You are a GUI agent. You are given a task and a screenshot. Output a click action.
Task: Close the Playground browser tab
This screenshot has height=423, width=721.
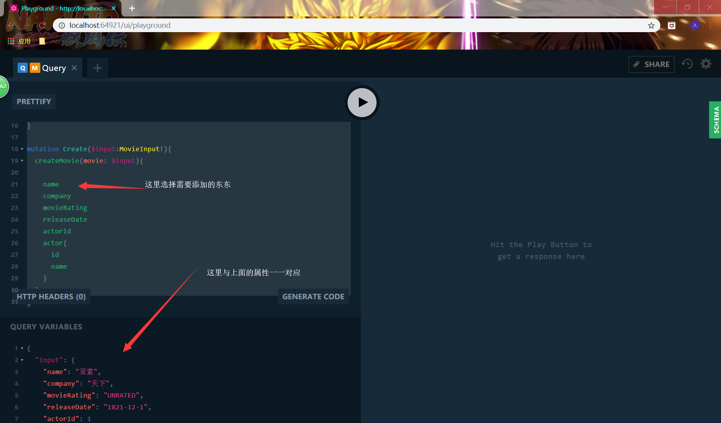tap(114, 8)
